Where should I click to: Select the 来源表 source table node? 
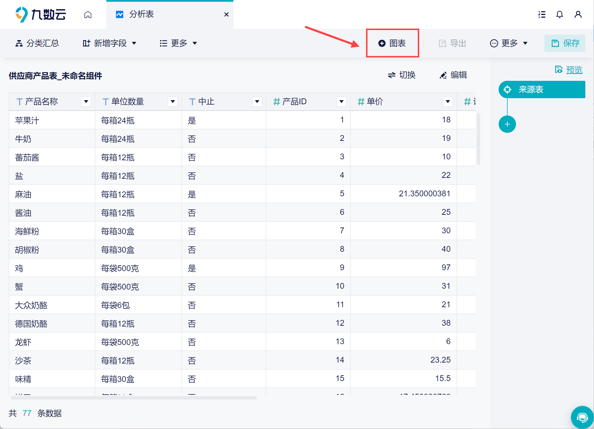pos(542,89)
